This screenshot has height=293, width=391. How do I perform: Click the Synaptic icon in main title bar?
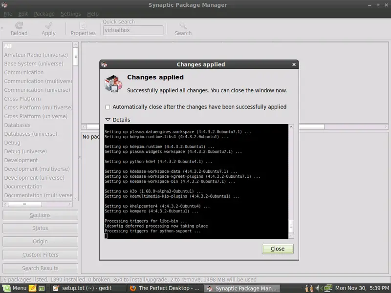[x=4, y=5]
